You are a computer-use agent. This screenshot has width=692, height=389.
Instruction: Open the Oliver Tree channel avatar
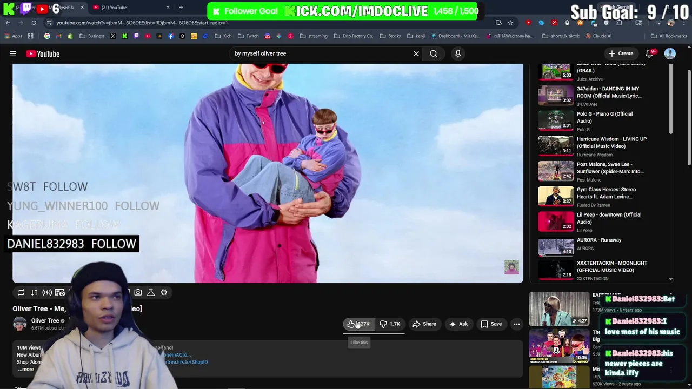pyautogui.click(x=20, y=324)
